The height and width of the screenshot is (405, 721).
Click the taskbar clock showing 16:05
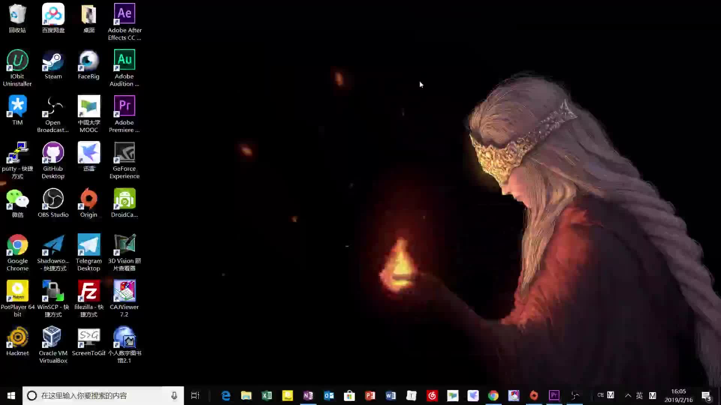(x=678, y=395)
